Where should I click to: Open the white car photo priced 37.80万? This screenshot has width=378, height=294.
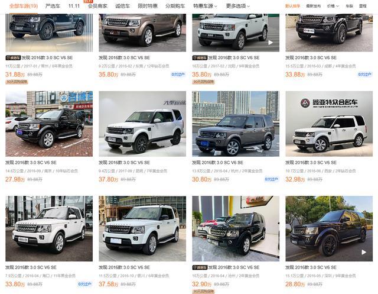(x=142, y=124)
